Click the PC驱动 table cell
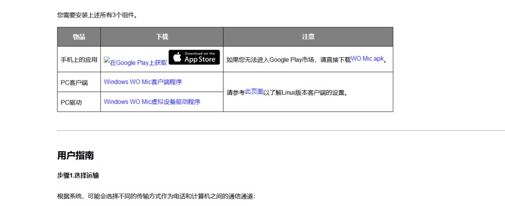Viewport: 505px width, 206px height. coord(79,102)
